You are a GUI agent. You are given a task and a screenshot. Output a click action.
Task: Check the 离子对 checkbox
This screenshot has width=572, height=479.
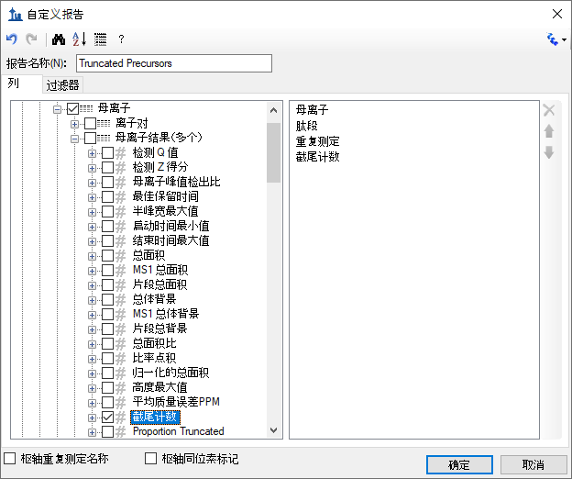pyautogui.click(x=90, y=123)
